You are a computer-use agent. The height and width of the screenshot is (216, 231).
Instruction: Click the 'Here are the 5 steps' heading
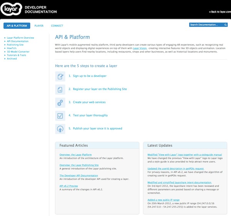(86, 66)
